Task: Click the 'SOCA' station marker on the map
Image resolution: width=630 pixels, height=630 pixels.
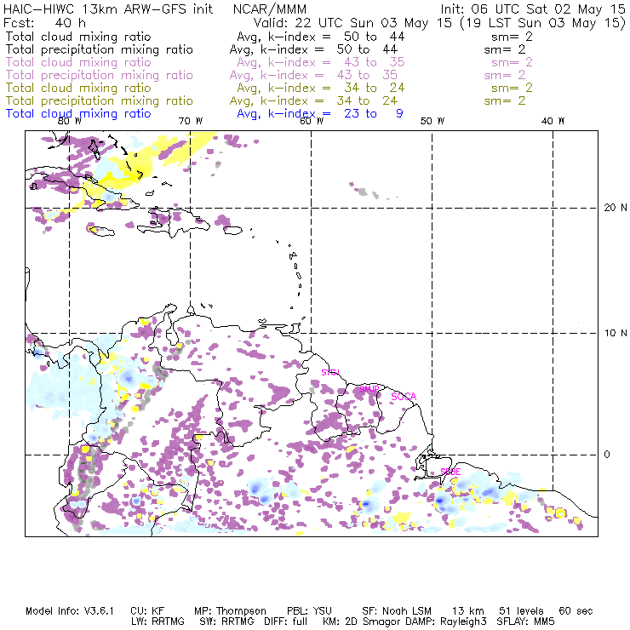Action: [404, 397]
